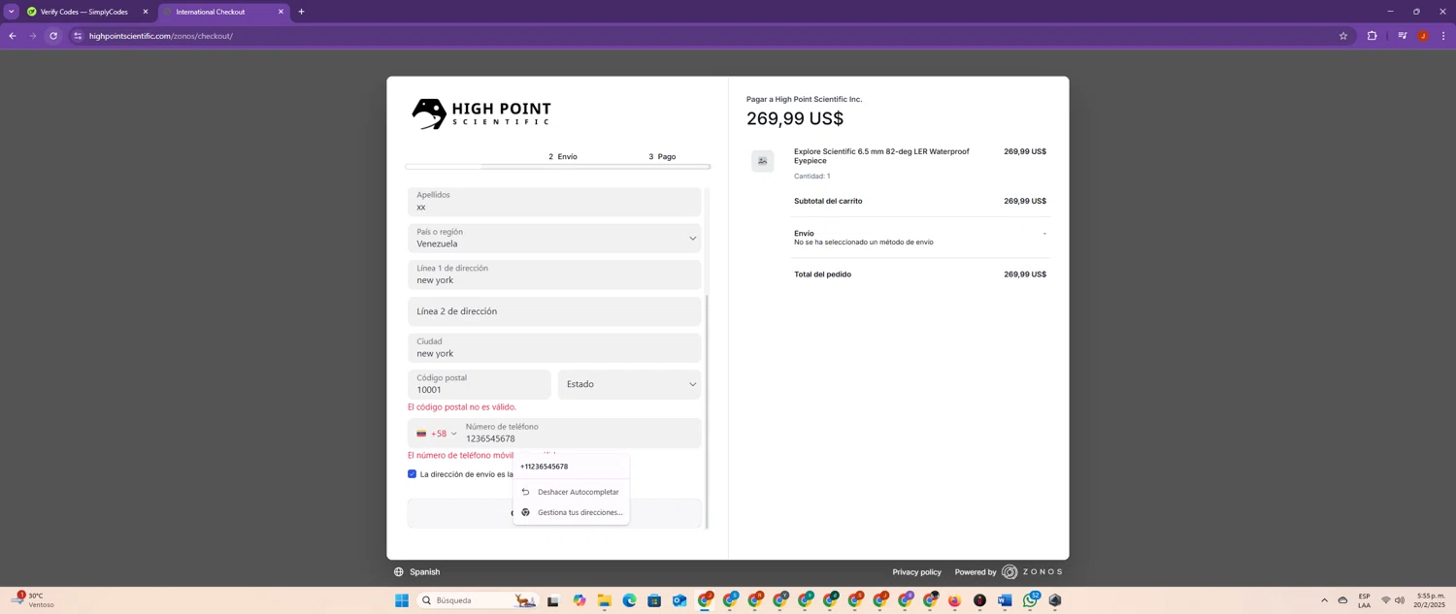Viewport: 1456px width, 614px height.
Task: Open Gestiona tus direcciones option
Action: coord(571,512)
